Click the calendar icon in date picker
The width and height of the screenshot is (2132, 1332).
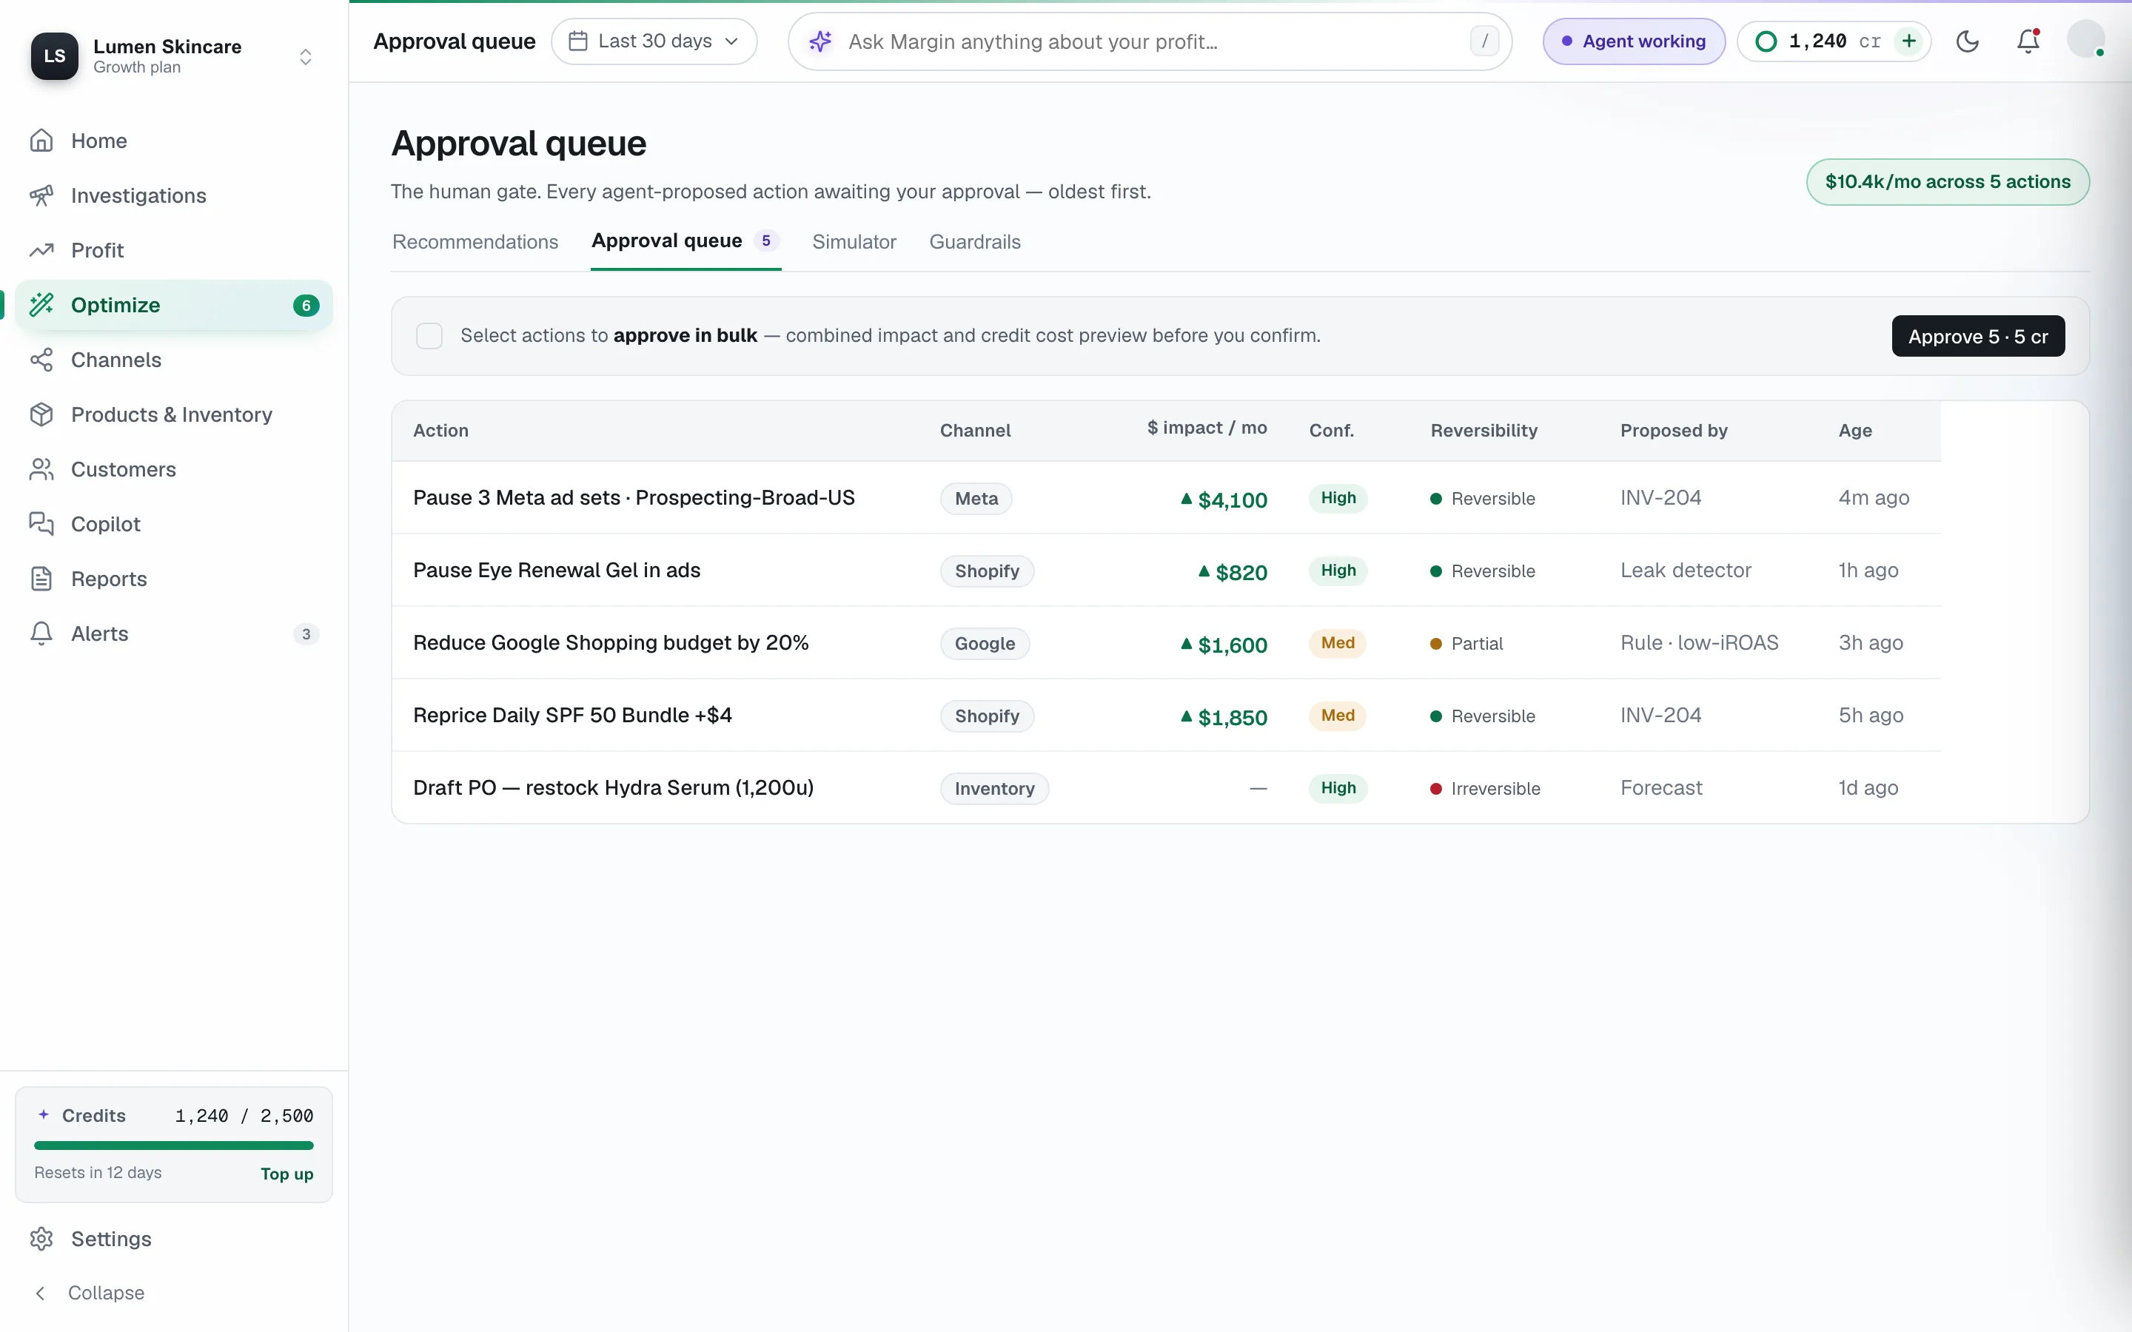click(578, 41)
